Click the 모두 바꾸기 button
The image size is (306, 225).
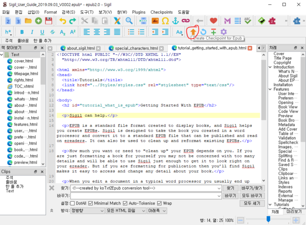click(x=252, y=196)
